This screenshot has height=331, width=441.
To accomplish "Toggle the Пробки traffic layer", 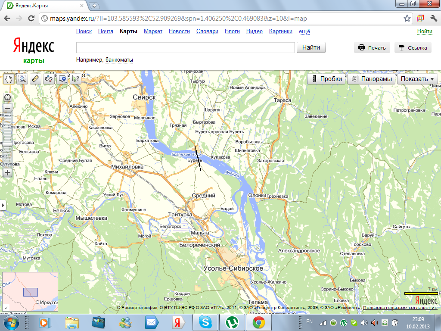I will (x=326, y=79).
